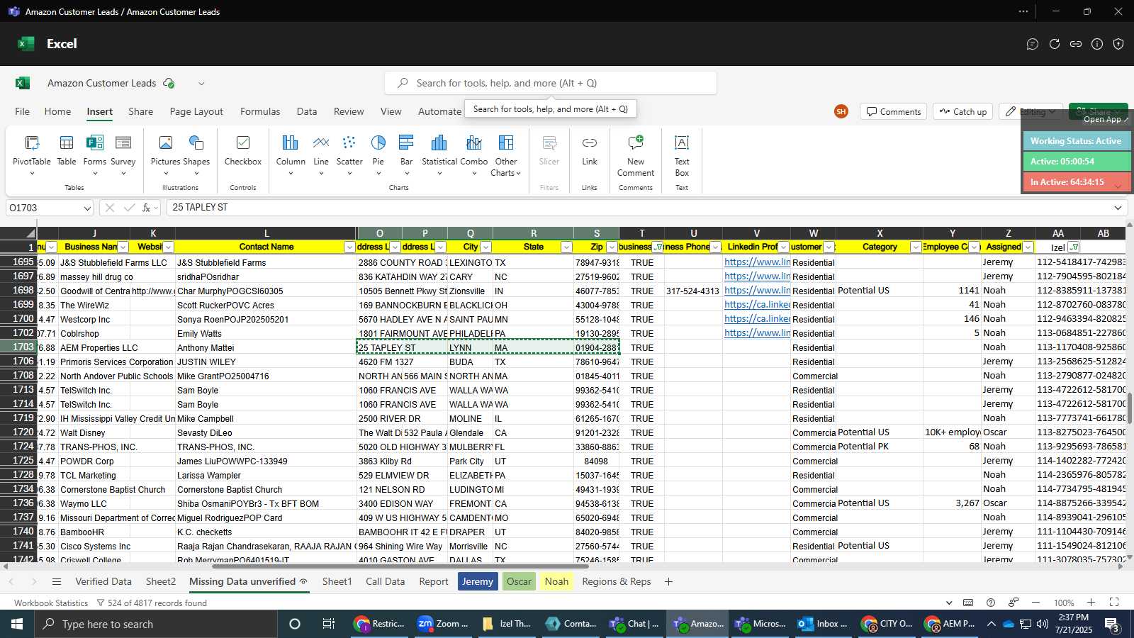Insert a Link from the ribbon
The height and width of the screenshot is (638, 1134).
pos(590,150)
